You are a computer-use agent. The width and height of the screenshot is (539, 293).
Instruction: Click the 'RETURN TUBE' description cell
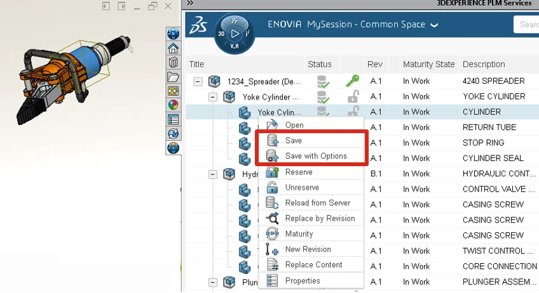pyautogui.click(x=489, y=127)
